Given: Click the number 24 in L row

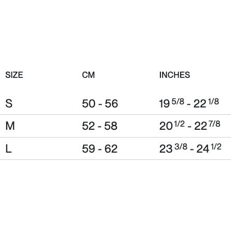Looking at the screenshot, I should click(x=203, y=149).
